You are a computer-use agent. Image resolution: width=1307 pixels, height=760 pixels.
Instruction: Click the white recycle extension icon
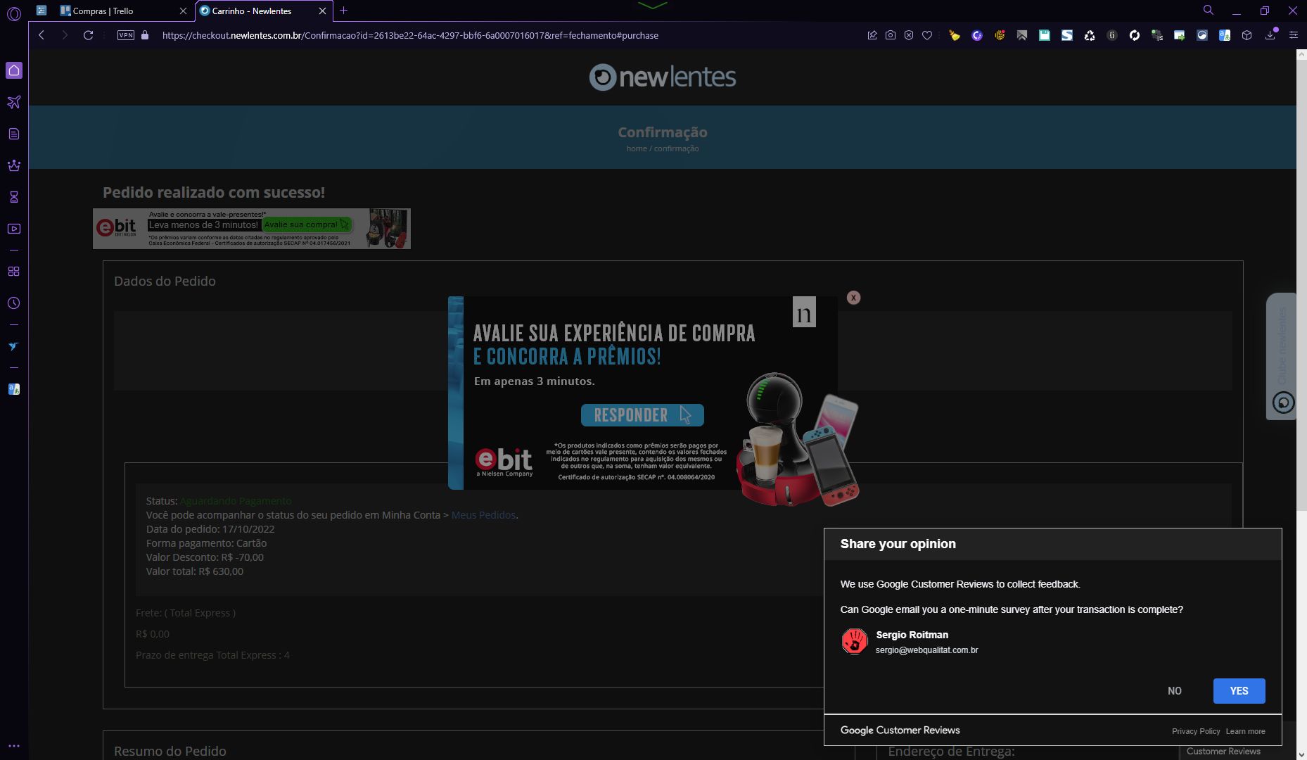click(x=1090, y=35)
